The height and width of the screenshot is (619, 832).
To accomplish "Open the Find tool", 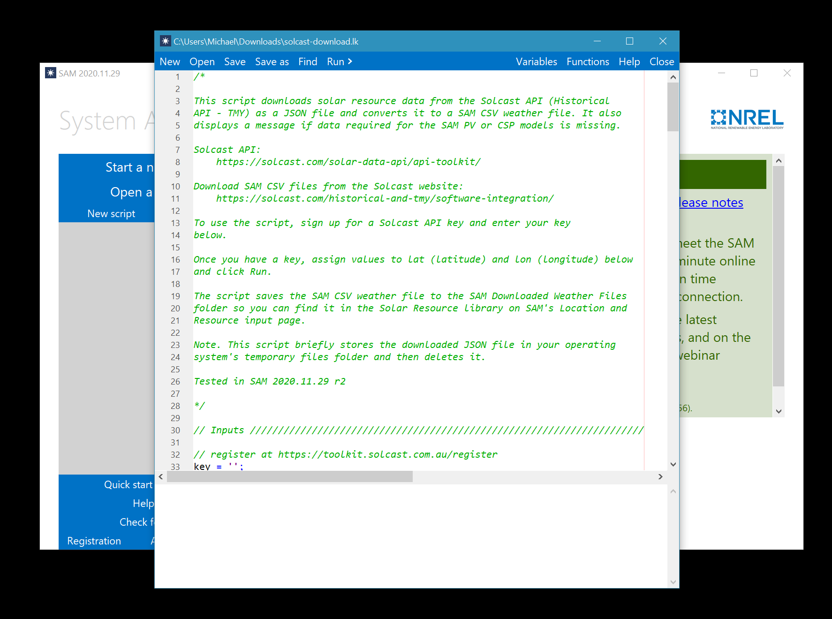I will (x=308, y=61).
